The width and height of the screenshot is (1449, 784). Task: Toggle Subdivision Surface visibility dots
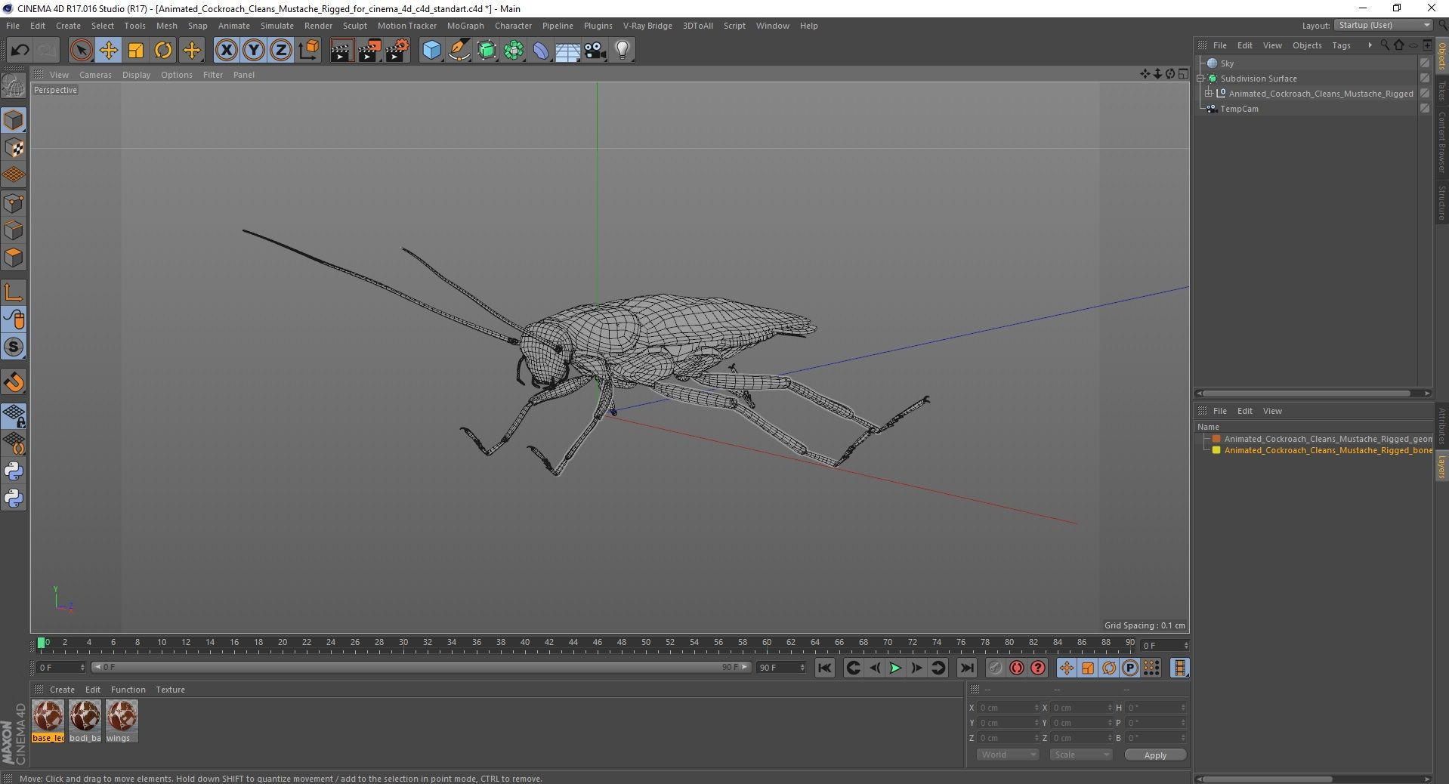1425,79
